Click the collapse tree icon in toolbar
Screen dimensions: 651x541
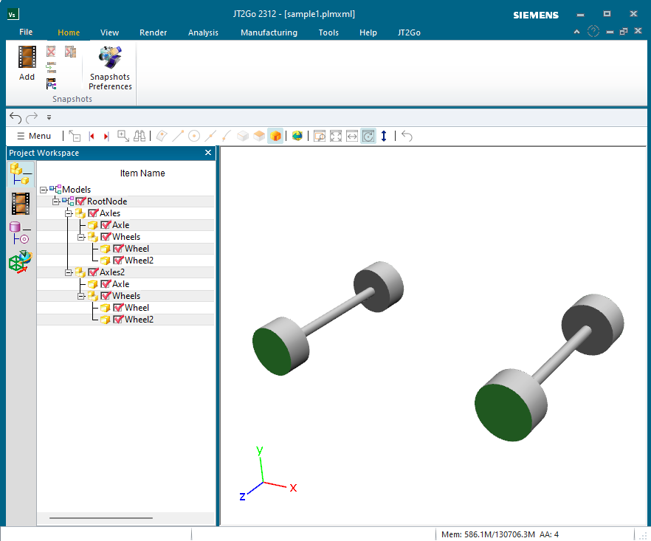coord(75,136)
